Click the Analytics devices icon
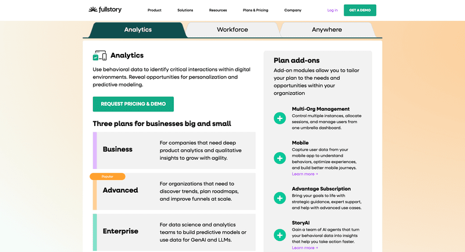The image size is (465, 252). (x=99, y=56)
